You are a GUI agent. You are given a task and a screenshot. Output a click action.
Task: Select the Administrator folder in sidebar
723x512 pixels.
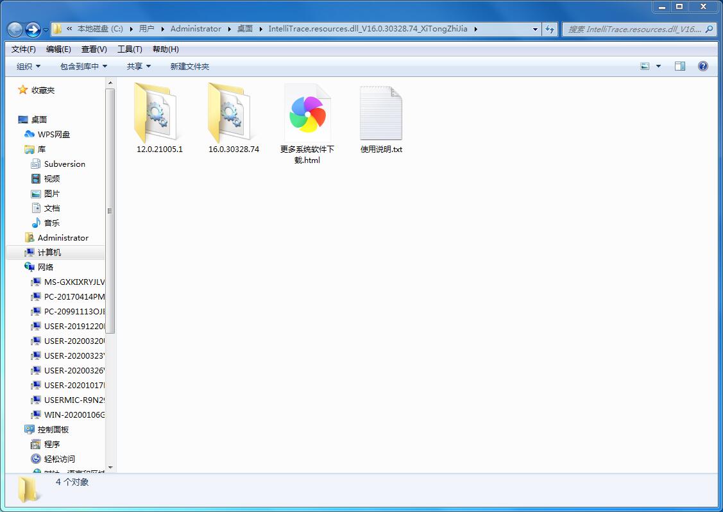(x=63, y=237)
